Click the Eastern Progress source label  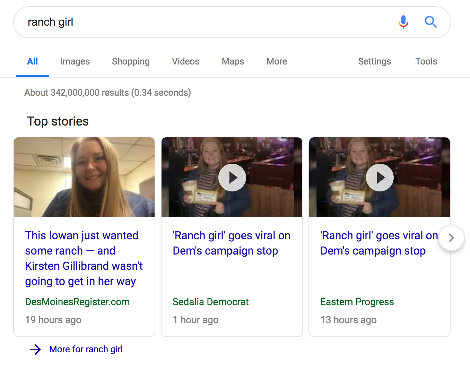coord(357,302)
